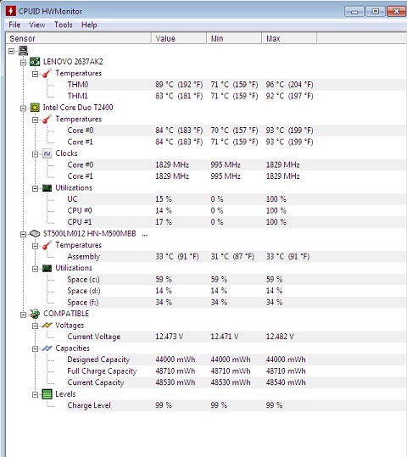The height and width of the screenshot is (457, 407).
Task: Click the computer root node icon
Action: pos(24,51)
